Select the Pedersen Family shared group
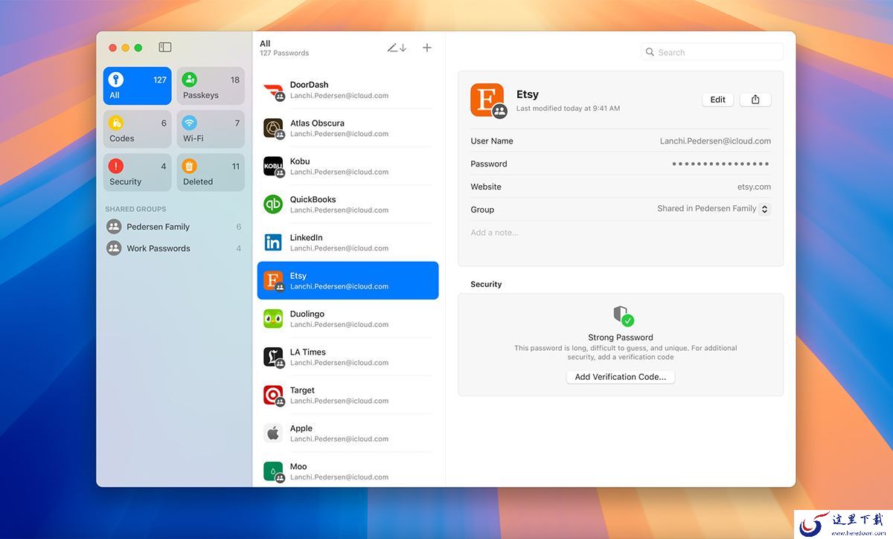 174,227
